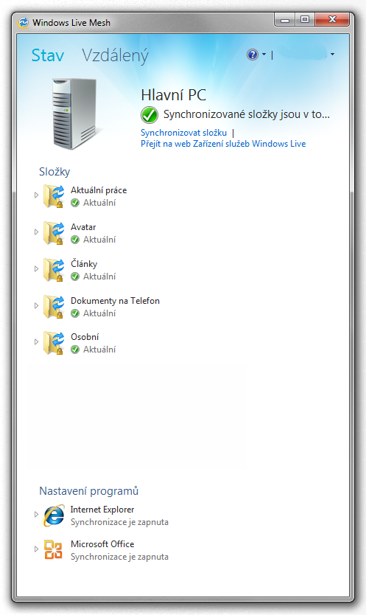
Task: Select the Aktuální práce folder name
Action: click(x=99, y=190)
